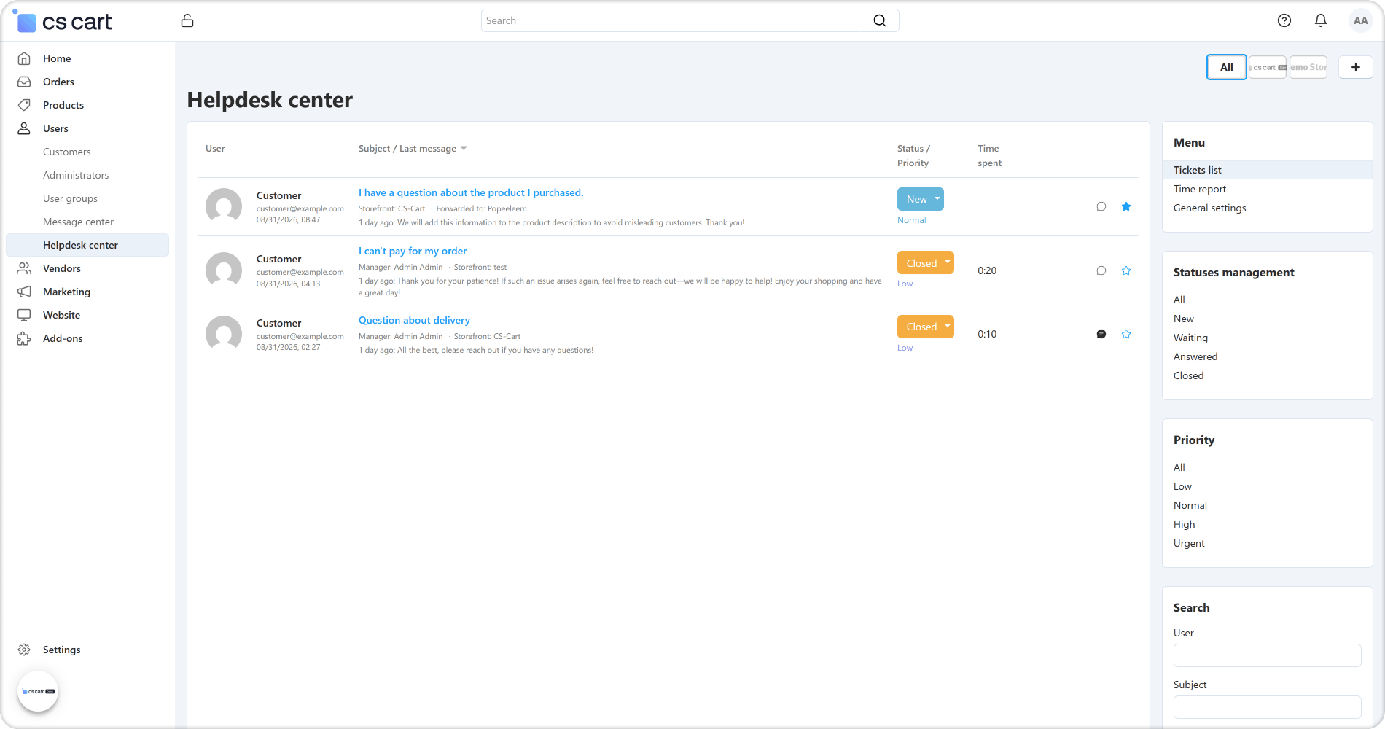Star the 'I can't pay for my order' ticket

1126,270
